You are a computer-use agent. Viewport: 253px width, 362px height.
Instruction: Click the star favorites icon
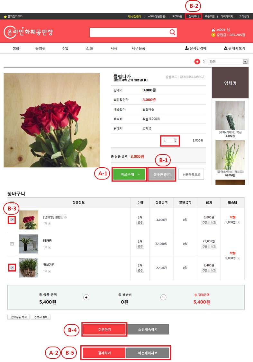pos(5,17)
